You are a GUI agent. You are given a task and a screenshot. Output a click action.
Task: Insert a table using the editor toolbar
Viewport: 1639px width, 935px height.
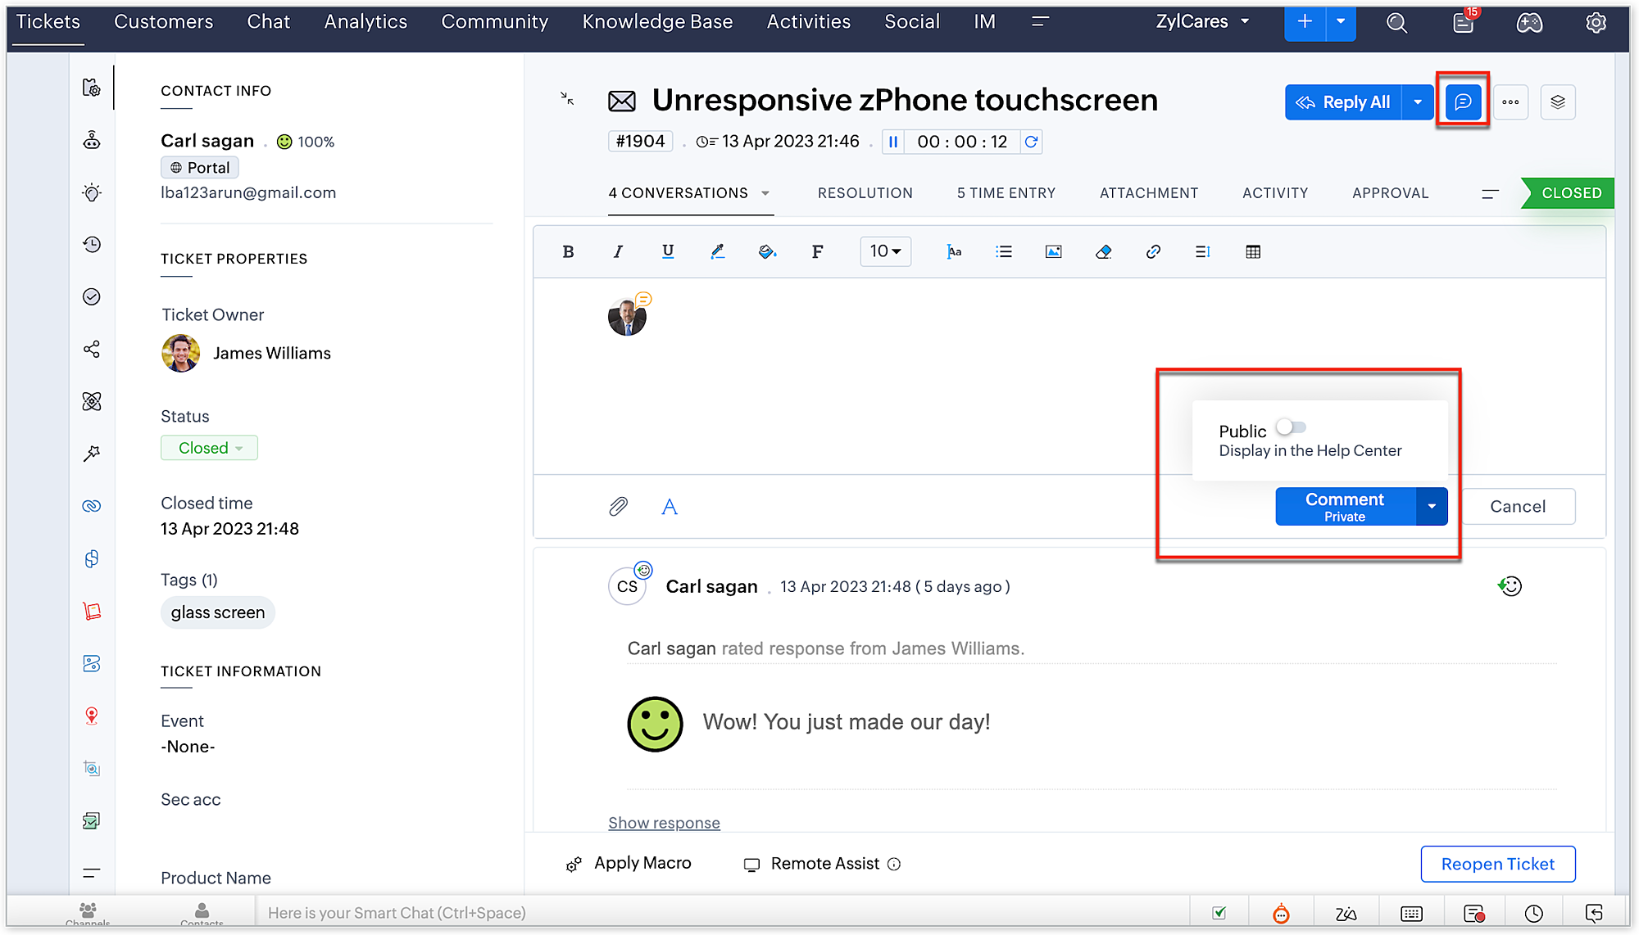tap(1252, 251)
